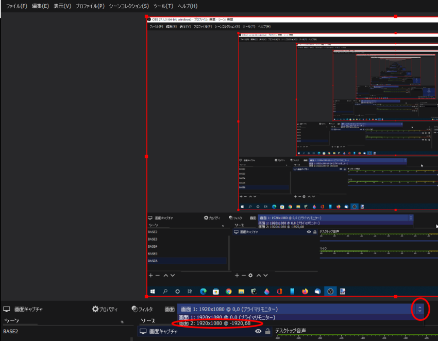
Task: Click the シーン dock title
Action: point(11,320)
